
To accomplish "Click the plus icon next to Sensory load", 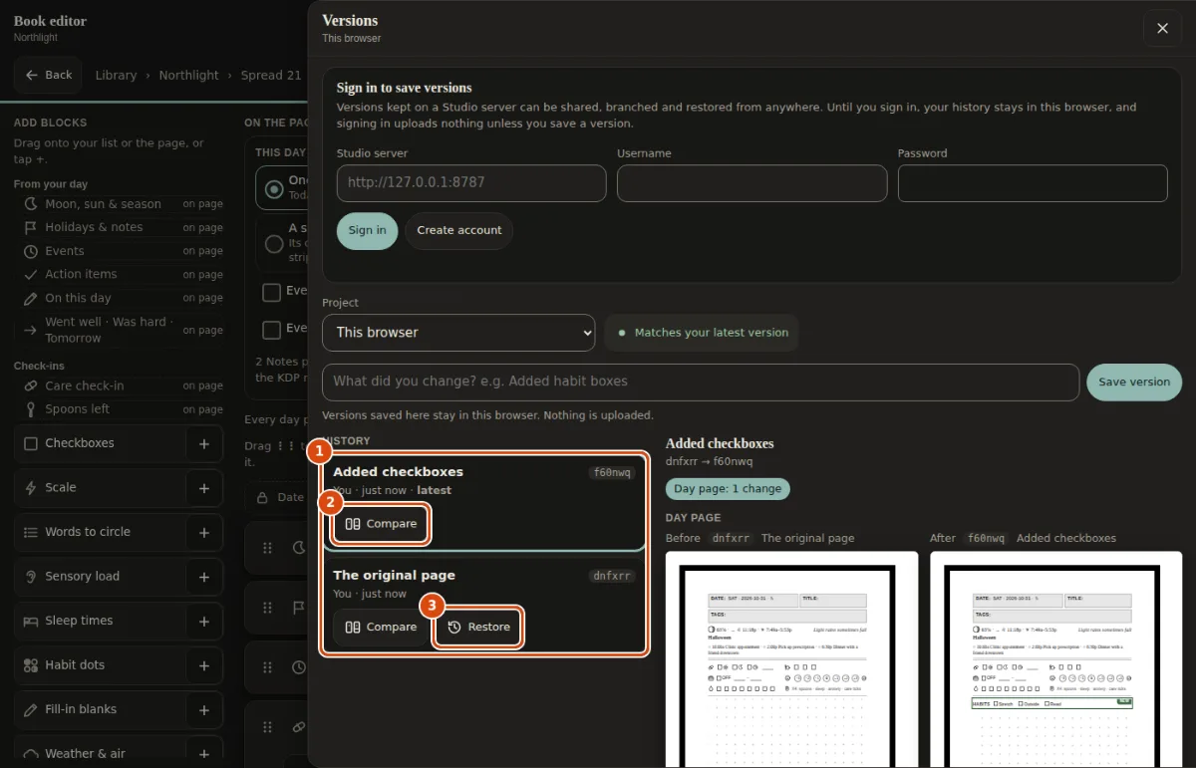I will coord(204,577).
